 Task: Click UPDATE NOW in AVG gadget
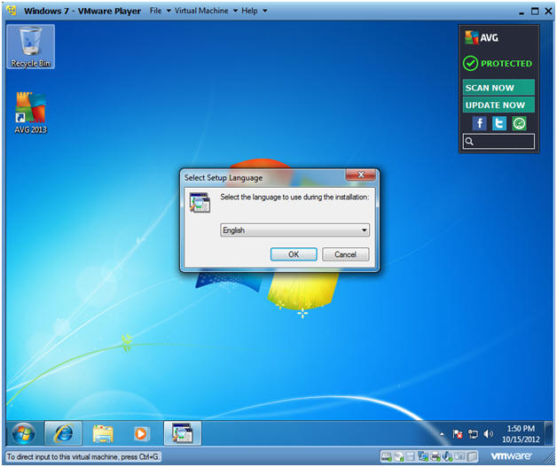click(x=498, y=105)
